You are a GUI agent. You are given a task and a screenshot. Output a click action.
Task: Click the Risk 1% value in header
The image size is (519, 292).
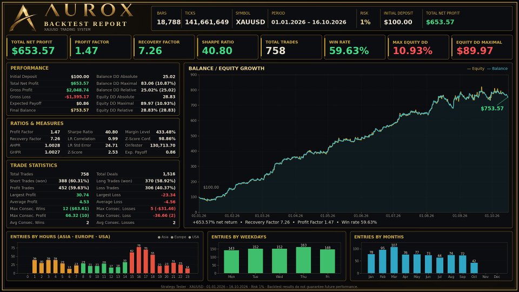(365, 22)
